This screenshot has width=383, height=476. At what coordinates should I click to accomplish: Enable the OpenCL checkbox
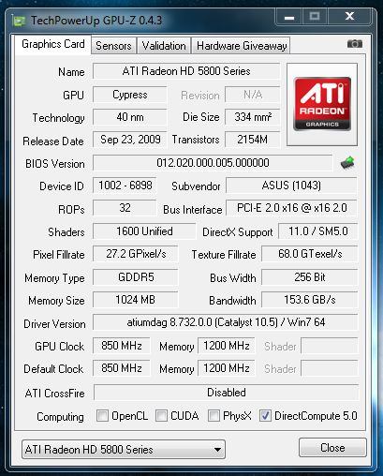[102, 416]
